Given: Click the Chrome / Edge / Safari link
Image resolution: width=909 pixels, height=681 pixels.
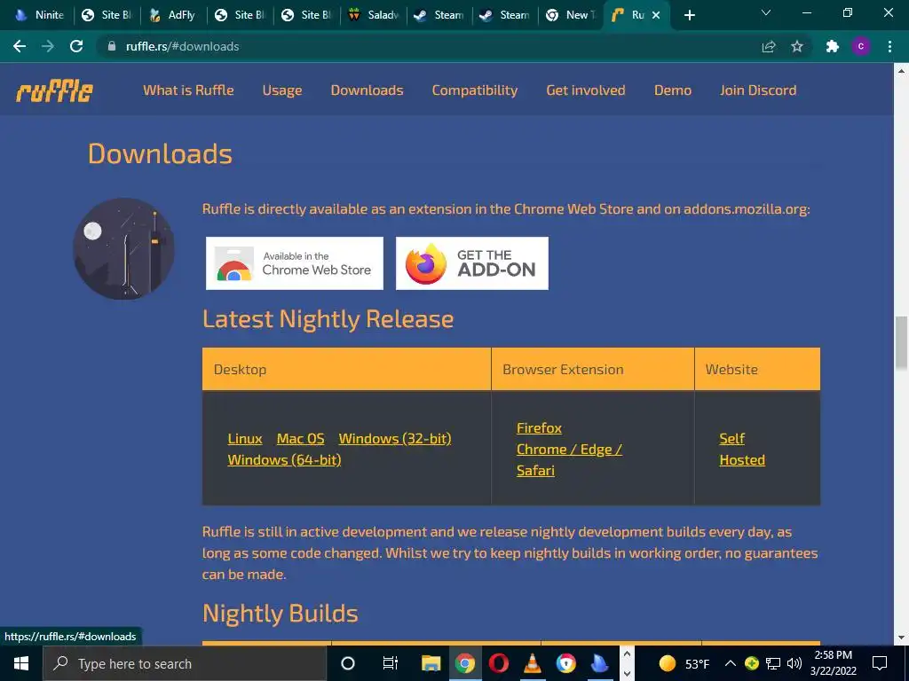Looking at the screenshot, I should coord(569,460).
